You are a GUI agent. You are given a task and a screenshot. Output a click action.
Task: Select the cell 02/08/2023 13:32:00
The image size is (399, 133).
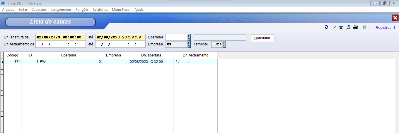point(151,62)
